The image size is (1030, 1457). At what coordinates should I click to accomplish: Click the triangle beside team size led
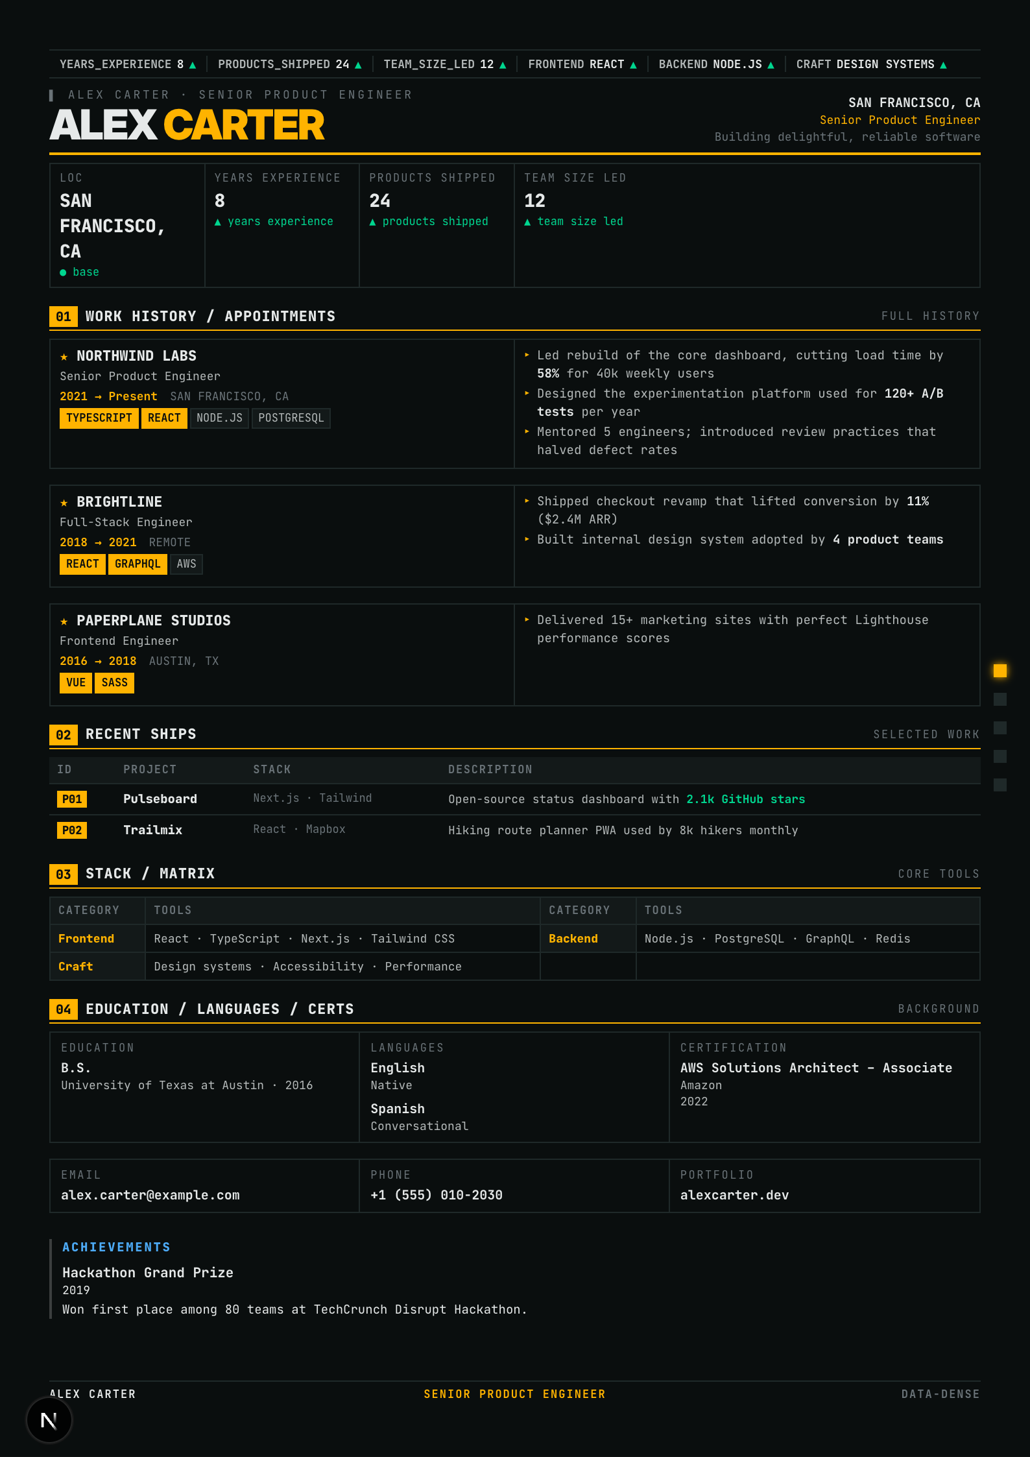(527, 222)
